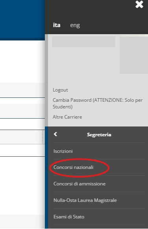The image size is (148, 229).
Task: Select the ita language option
Action: pos(57,25)
